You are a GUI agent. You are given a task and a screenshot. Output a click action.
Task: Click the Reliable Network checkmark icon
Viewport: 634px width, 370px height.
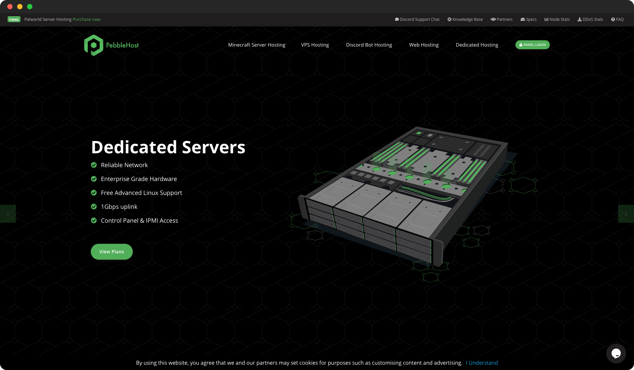click(x=94, y=165)
